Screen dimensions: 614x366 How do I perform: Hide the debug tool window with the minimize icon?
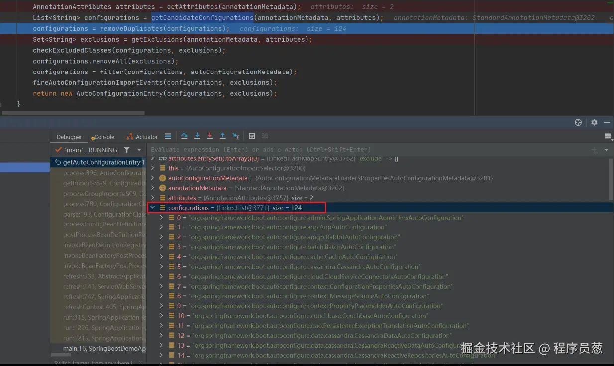(x=607, y=122)
